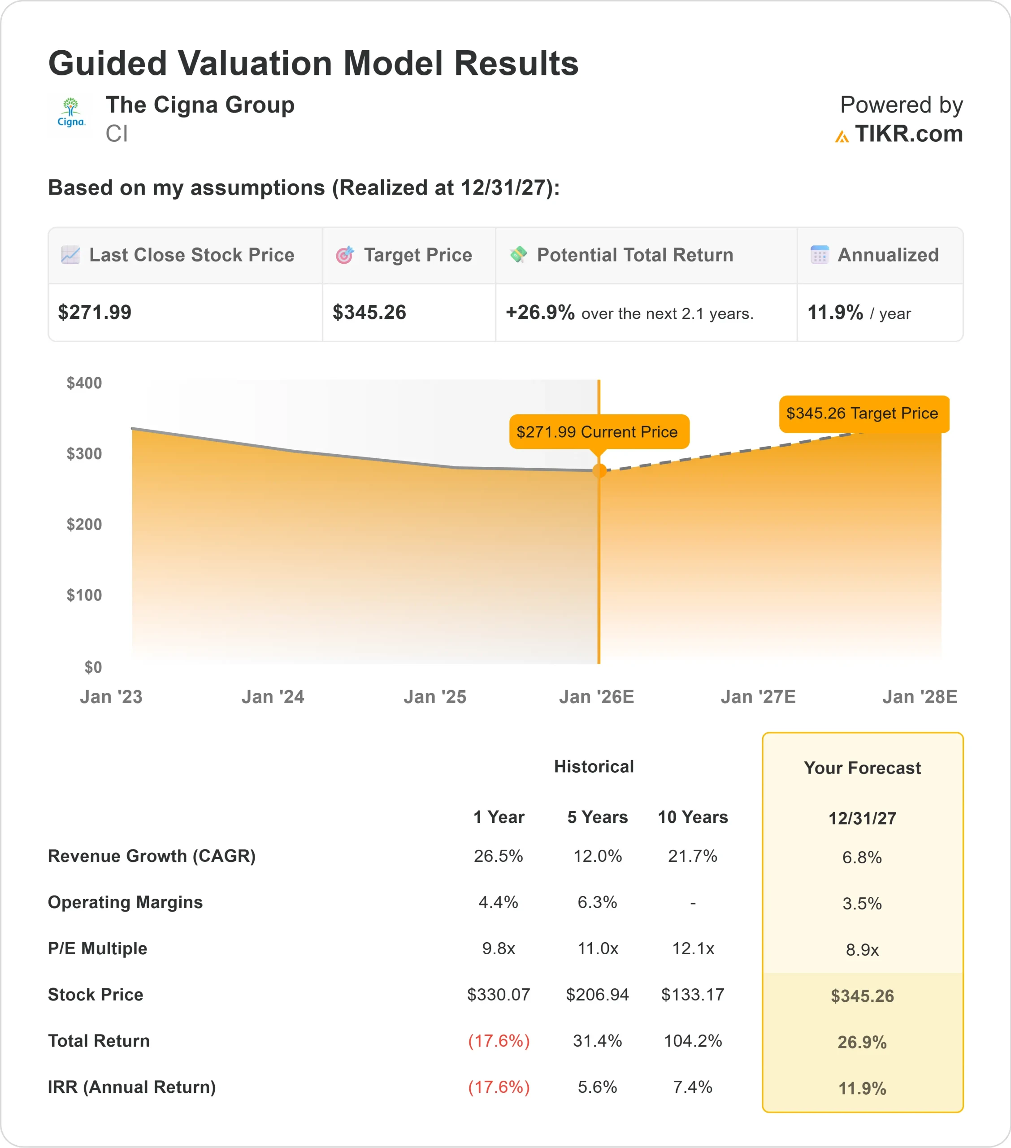Screen dimensions: 1011x1148
Task: Click the chart icon beside Last Close Stock Price
Action: point(71,255)
